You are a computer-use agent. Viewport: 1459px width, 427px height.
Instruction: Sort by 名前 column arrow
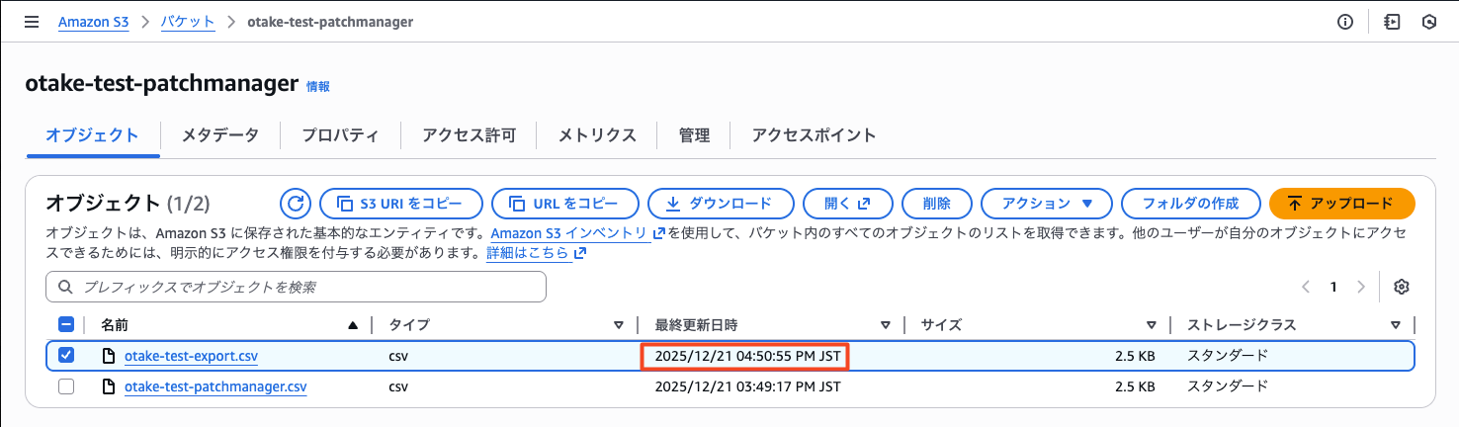tap(353, 324)
